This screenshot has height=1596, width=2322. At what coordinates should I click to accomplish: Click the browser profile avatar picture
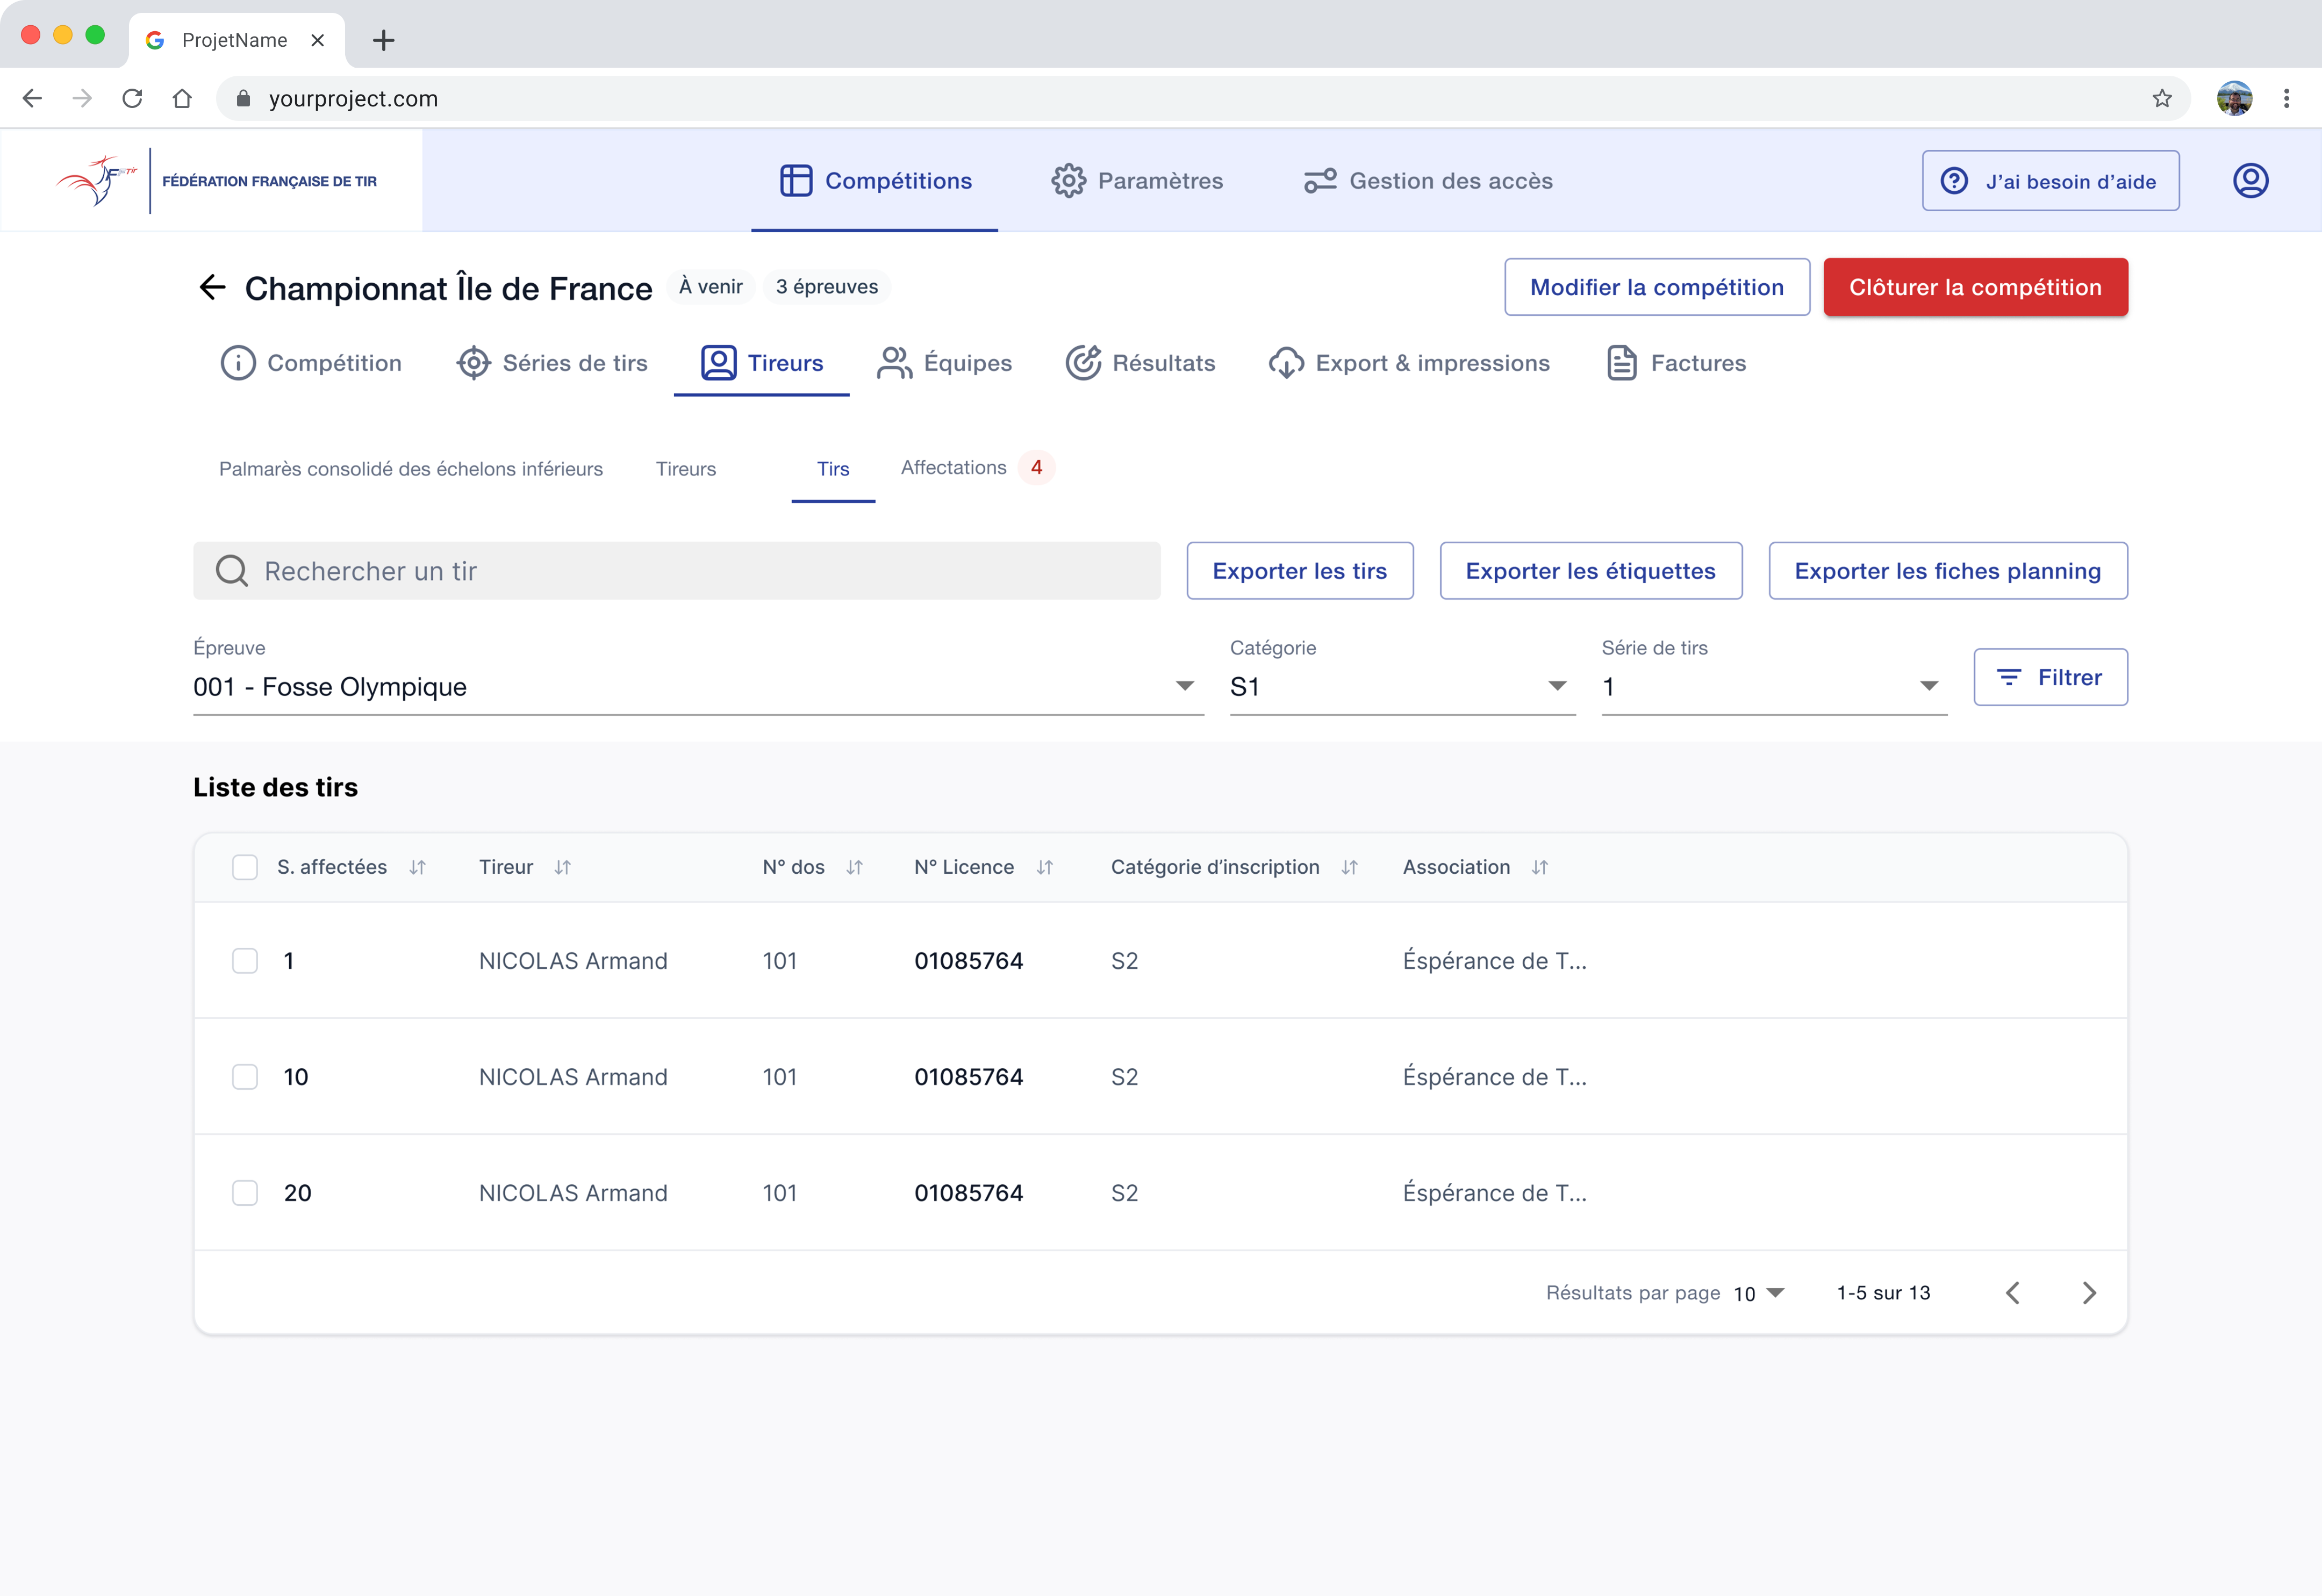pyautogui.click(x=2234, y=98)
